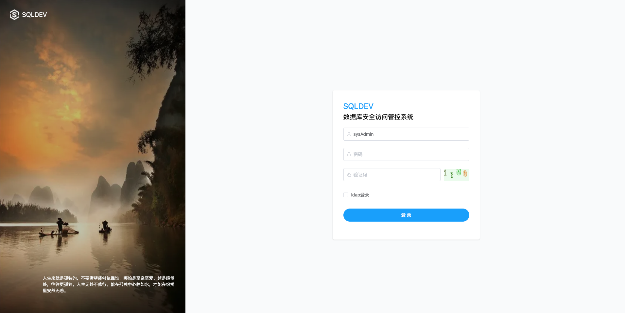The image size is (625, 313).
Task: Focus the 密码 password input field
Action: click(x=406, y=154)
